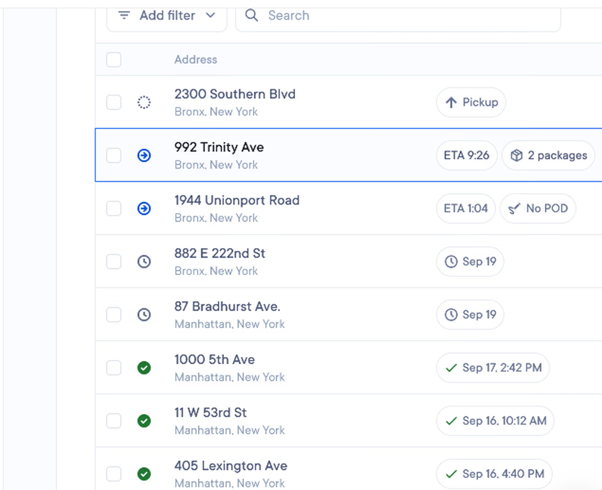The height and width of the screenshot is (490, 602).
Task: Click the Pickup badge for 2300 Southern Blvd
Action: (471, 102)
